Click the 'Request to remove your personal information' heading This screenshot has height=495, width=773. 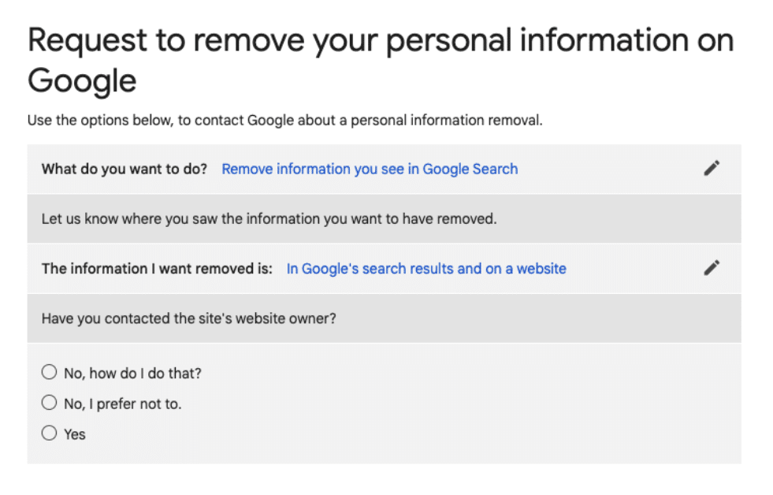tap(381, 60)
